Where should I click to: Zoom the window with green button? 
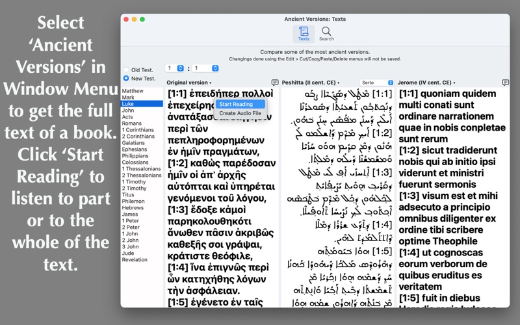142,19
